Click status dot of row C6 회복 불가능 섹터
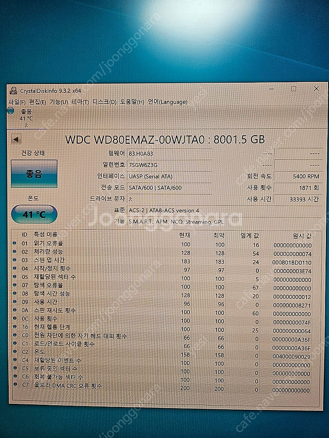This screenshot has height=438, width=329. 15,376
